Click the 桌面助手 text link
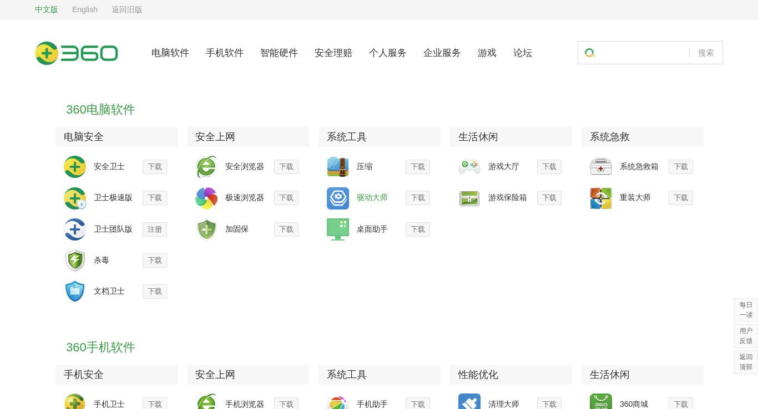758x409 pixels. point(372,229)
